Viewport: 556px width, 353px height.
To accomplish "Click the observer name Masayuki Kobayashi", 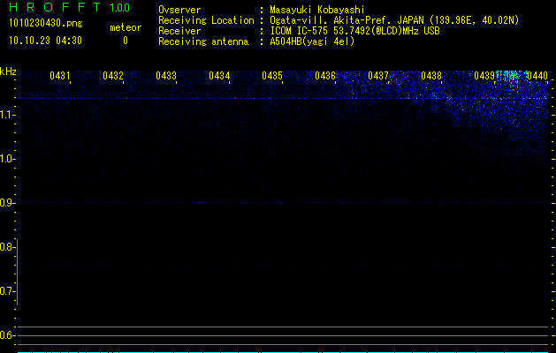I will [317, 10].
